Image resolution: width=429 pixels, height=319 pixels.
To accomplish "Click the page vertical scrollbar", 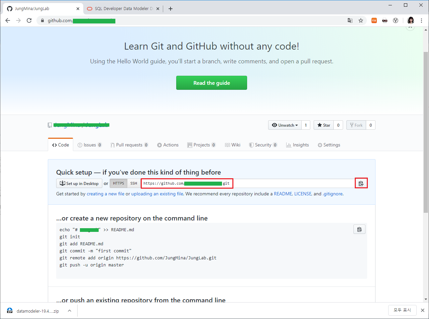I will (426, 132).
